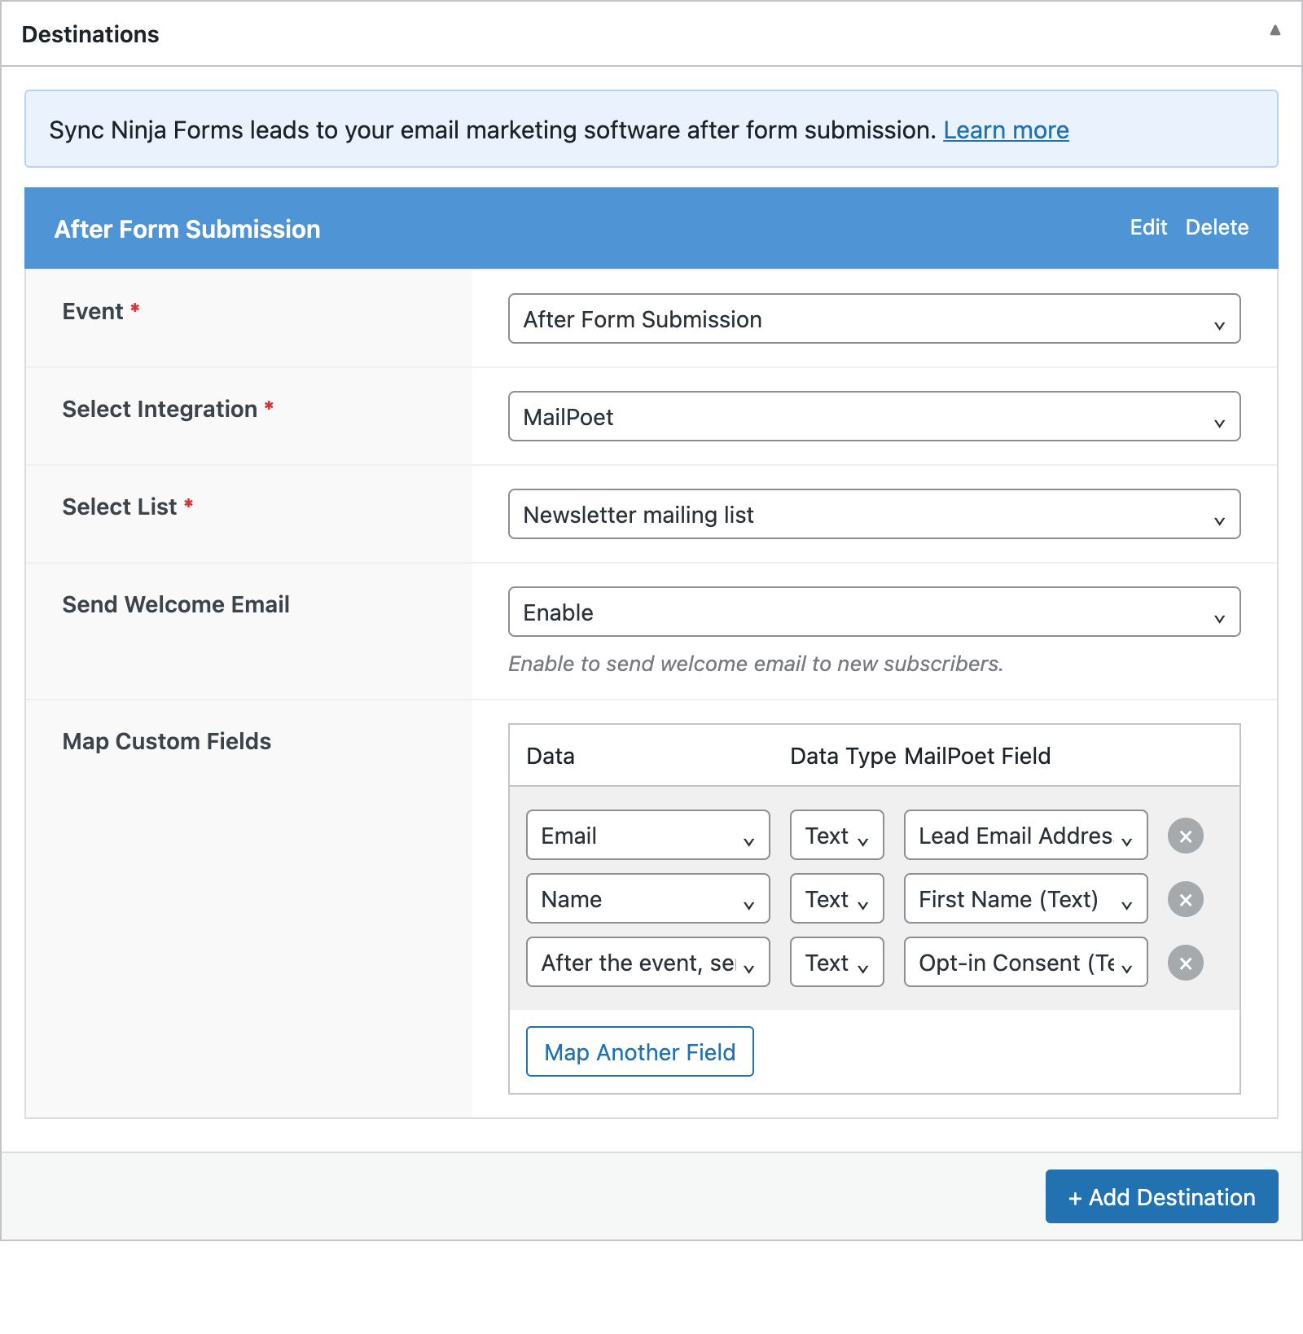The width and height of the screenshot is (1303, 1334).
Task: Click the 'Map Custom Fields' label
Action: point(167,741)
